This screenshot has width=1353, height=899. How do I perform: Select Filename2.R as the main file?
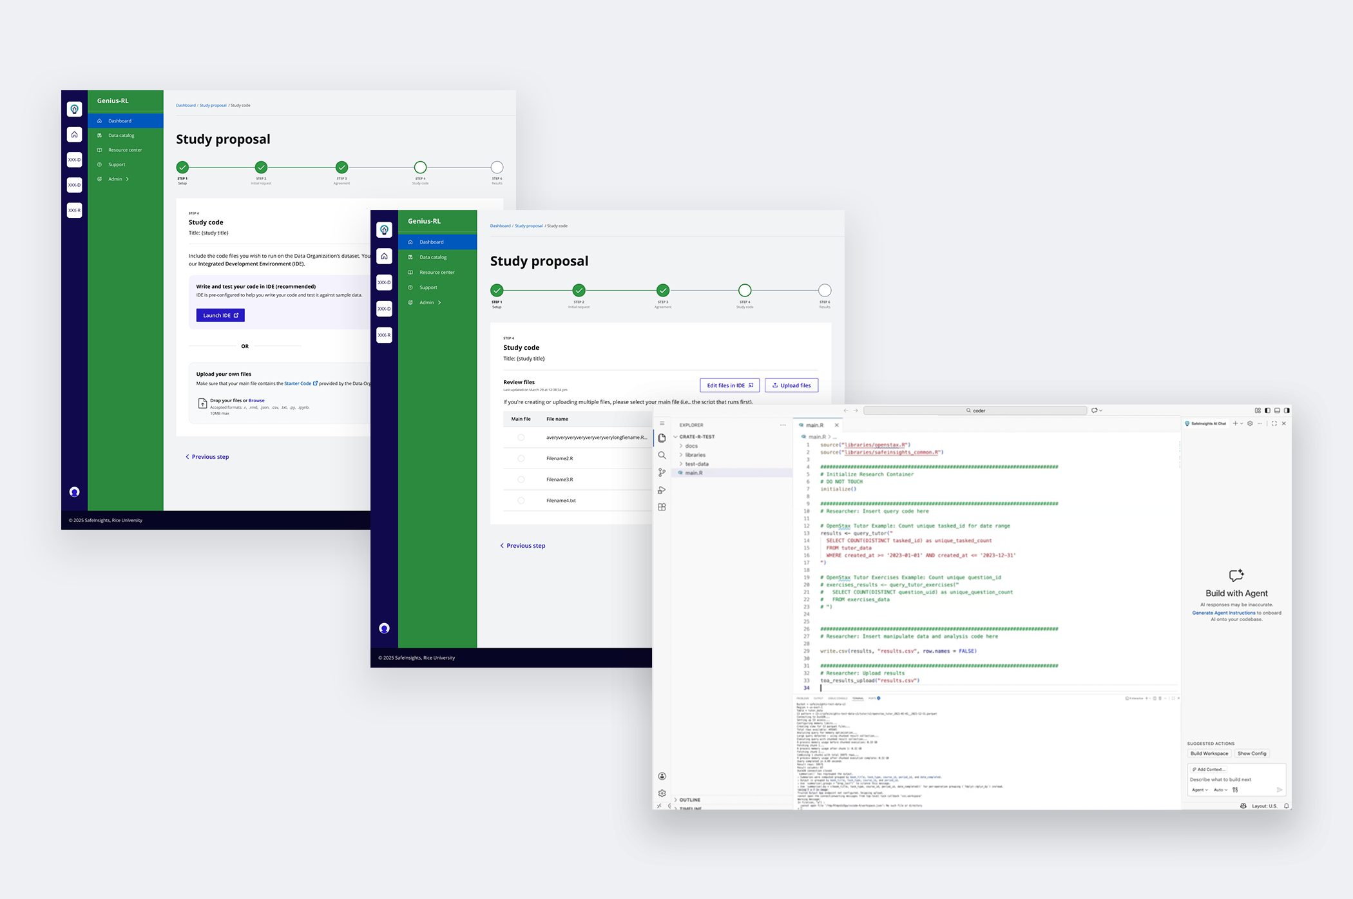521,458
